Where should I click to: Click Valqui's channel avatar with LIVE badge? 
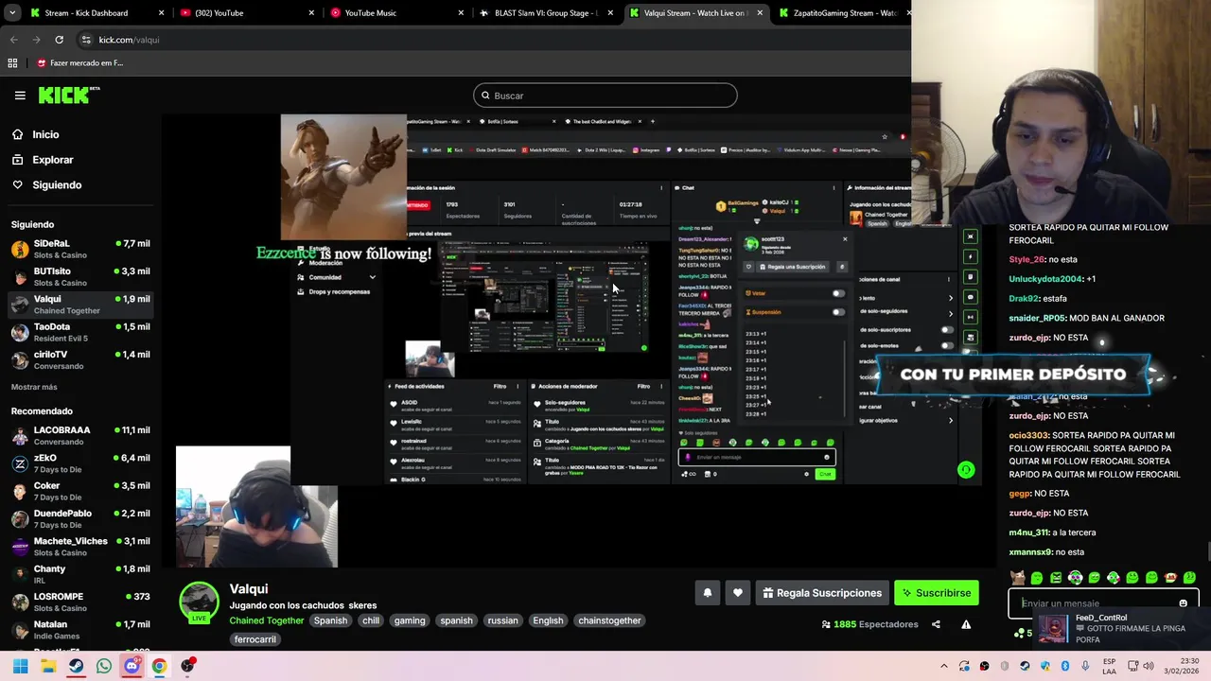coord(199,602)
